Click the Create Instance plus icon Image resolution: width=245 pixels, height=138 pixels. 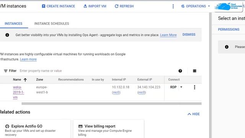pyautogui.click(x=44, y=6)
